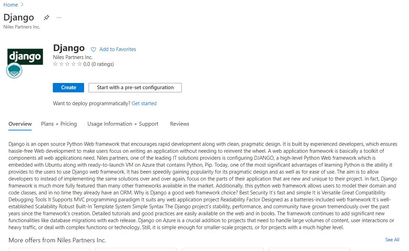The image size is (409, 251).
Task: Open the Get started link
Action: tap(144, 103)
